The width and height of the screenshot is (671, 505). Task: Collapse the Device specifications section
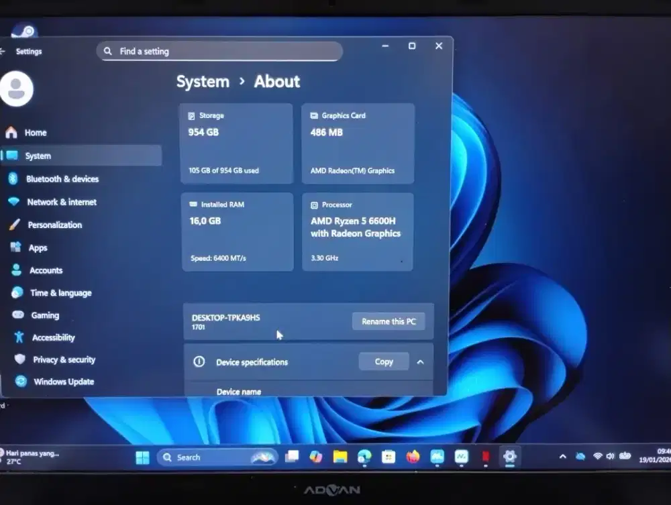[x=420, y=362]
